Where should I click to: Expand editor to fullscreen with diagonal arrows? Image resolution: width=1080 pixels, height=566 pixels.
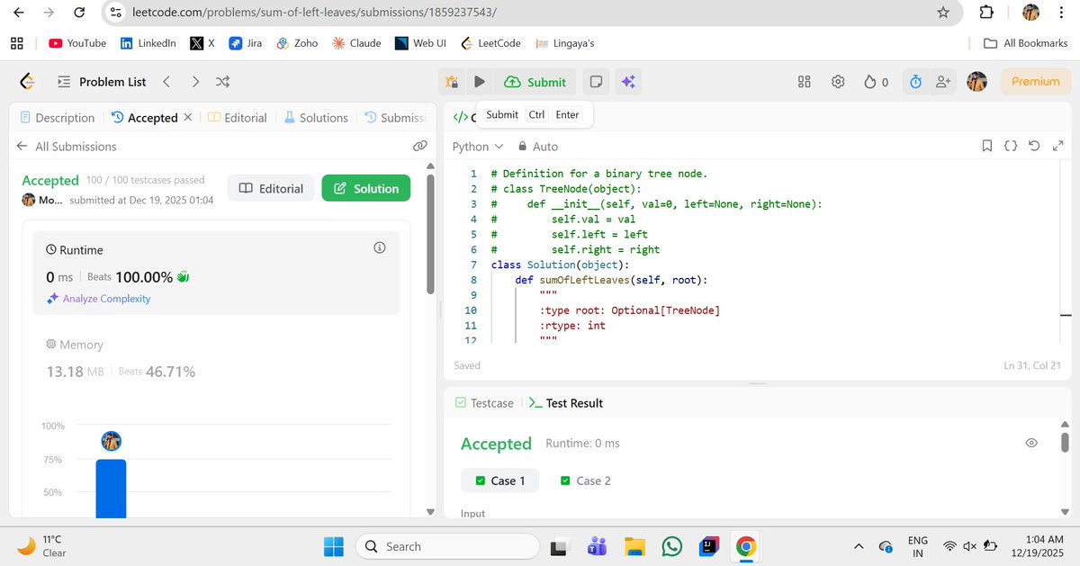1057,145
